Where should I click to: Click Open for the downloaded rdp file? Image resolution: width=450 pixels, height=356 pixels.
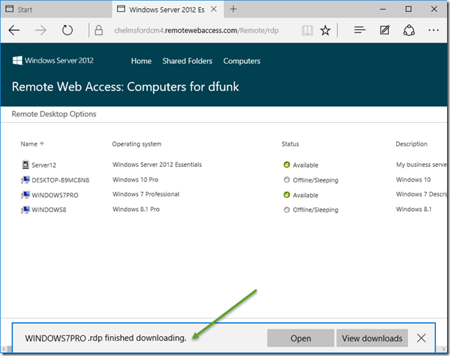[x=300, y=338]
